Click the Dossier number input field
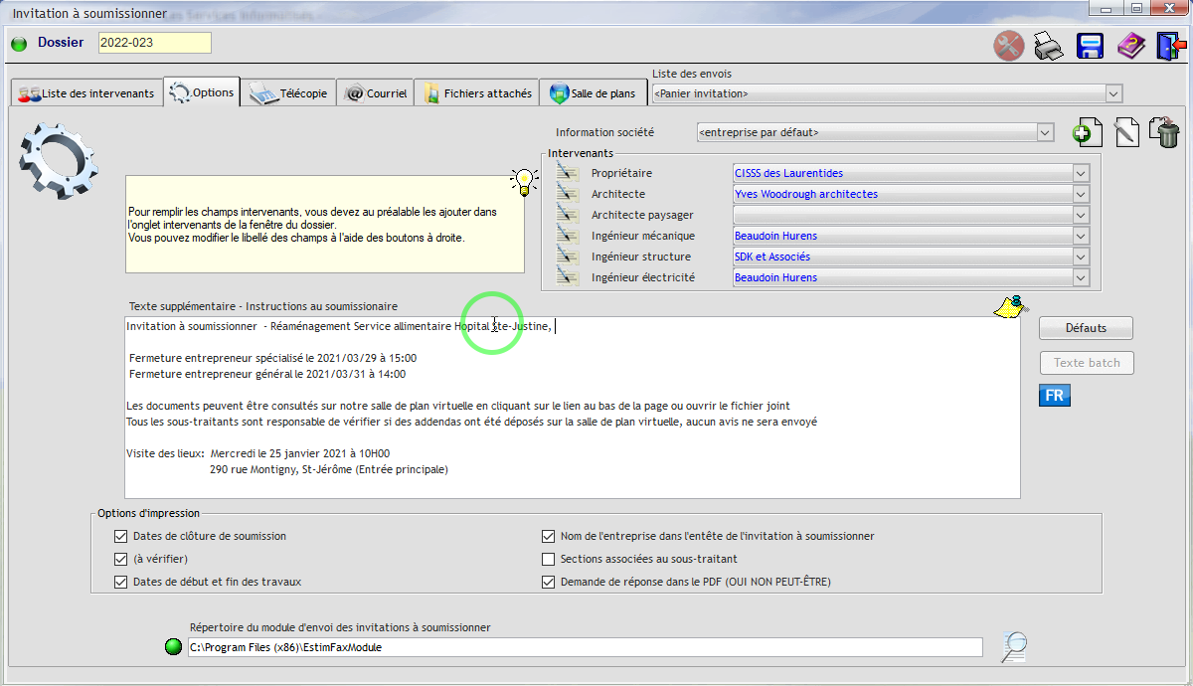Viewport: 1193px width, 686px height. (x=154, y=43)
